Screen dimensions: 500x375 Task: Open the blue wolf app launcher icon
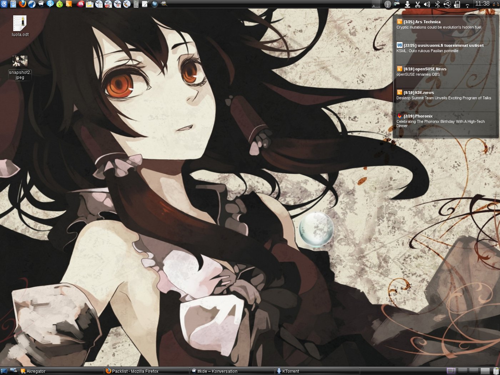pyautogui.click(x=32, y=4)
